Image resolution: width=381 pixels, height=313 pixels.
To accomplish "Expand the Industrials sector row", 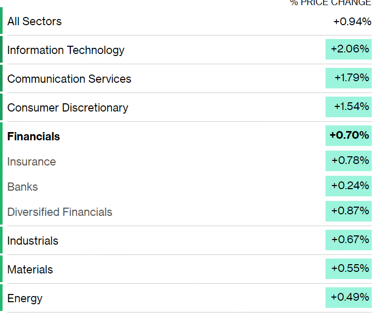I will tap(33, 241).
